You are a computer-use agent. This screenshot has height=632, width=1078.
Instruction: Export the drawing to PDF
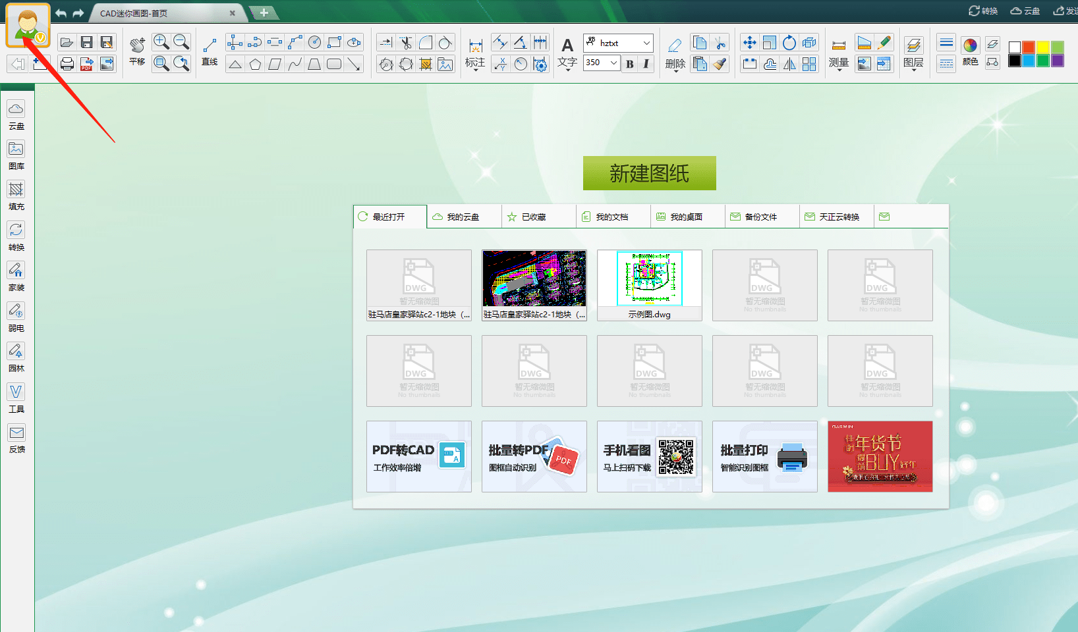(86, 64)
